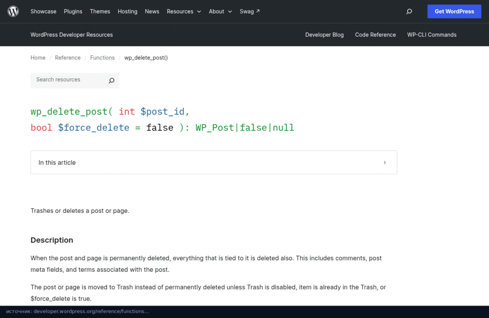Click the 'Trashes or deletes a post or page.' text
Image resolution: width=489 pixels, height=318 pixels.
click(80, 211)
